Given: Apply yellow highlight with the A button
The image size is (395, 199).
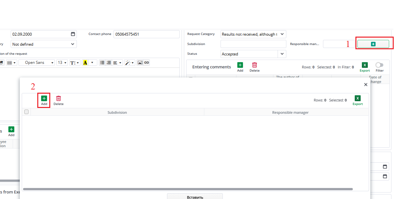Looking at the screenshot, I should tap(85, 63).
